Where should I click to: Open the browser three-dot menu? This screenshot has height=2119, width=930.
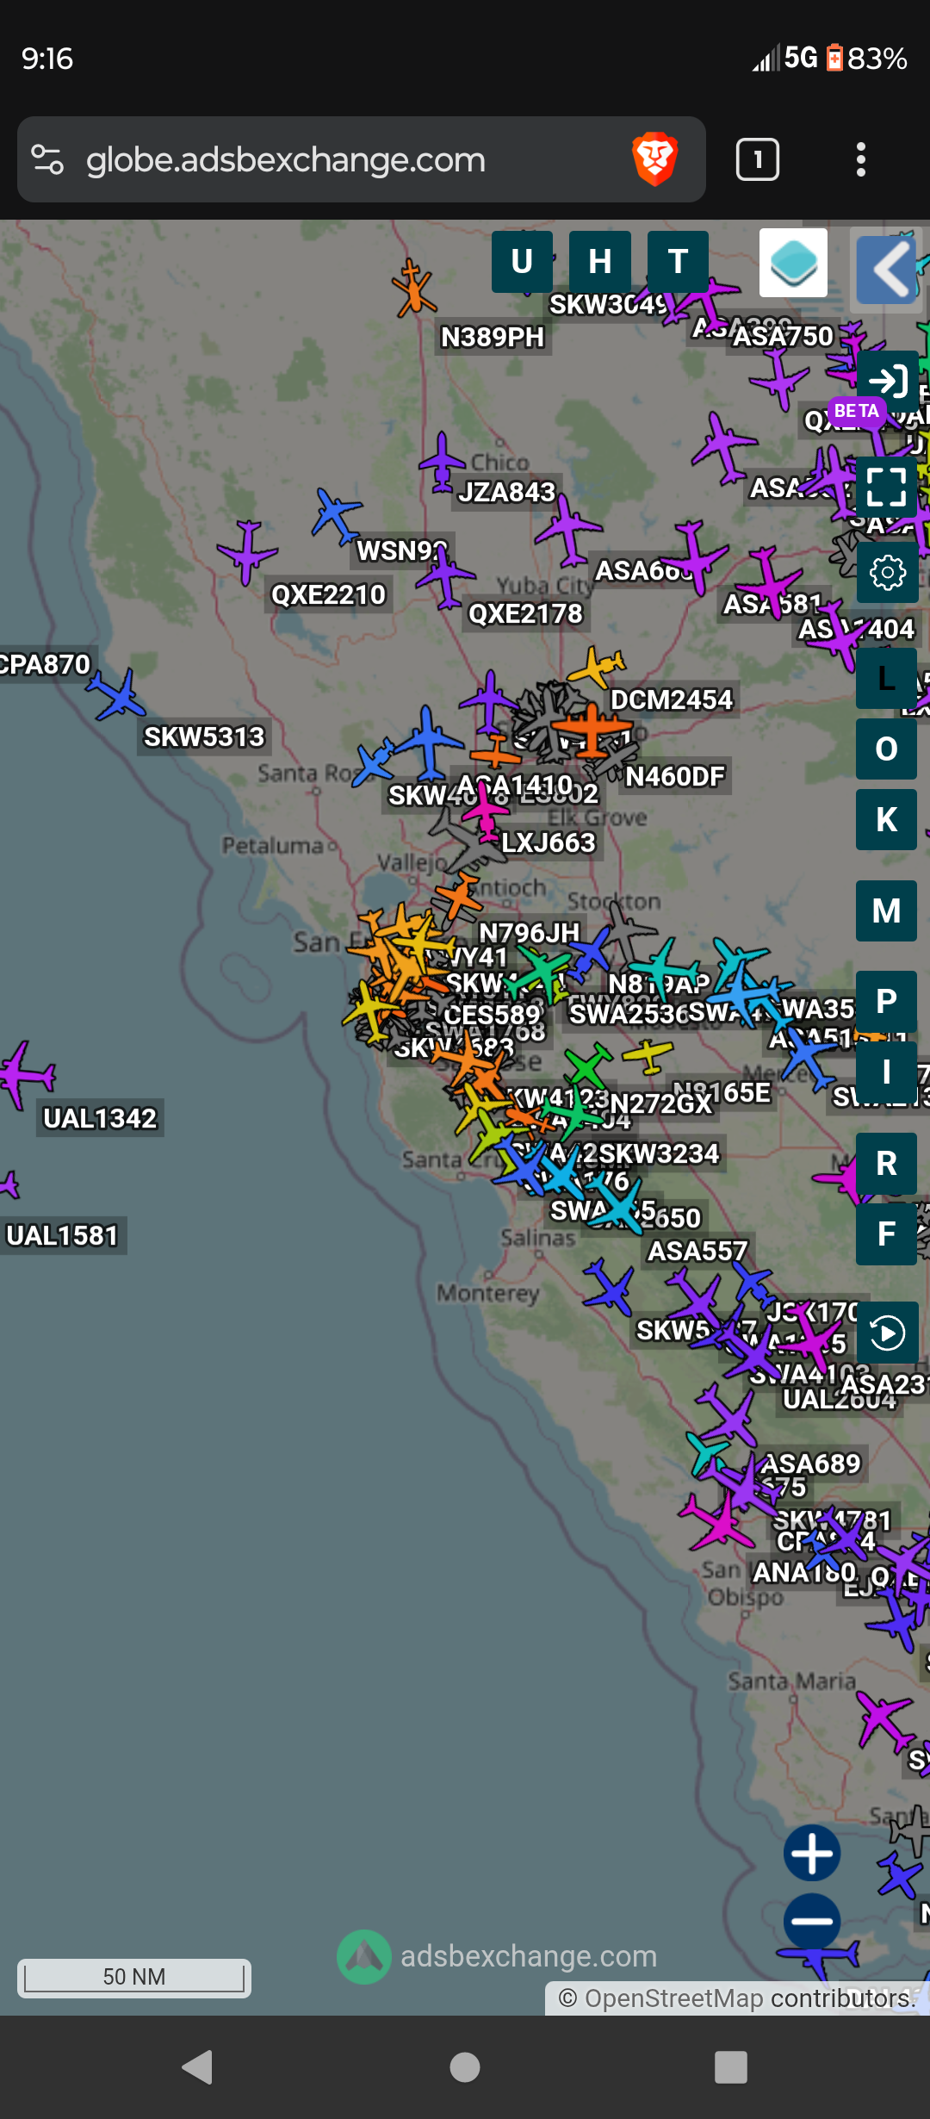click(x=861, y=159)
